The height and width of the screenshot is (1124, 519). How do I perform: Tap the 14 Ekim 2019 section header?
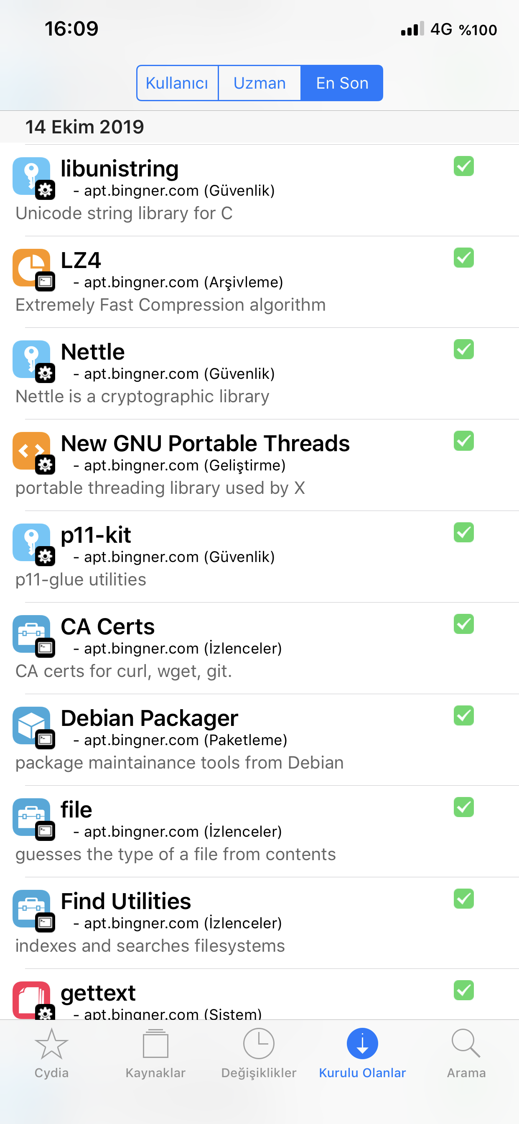coord(84,127)
